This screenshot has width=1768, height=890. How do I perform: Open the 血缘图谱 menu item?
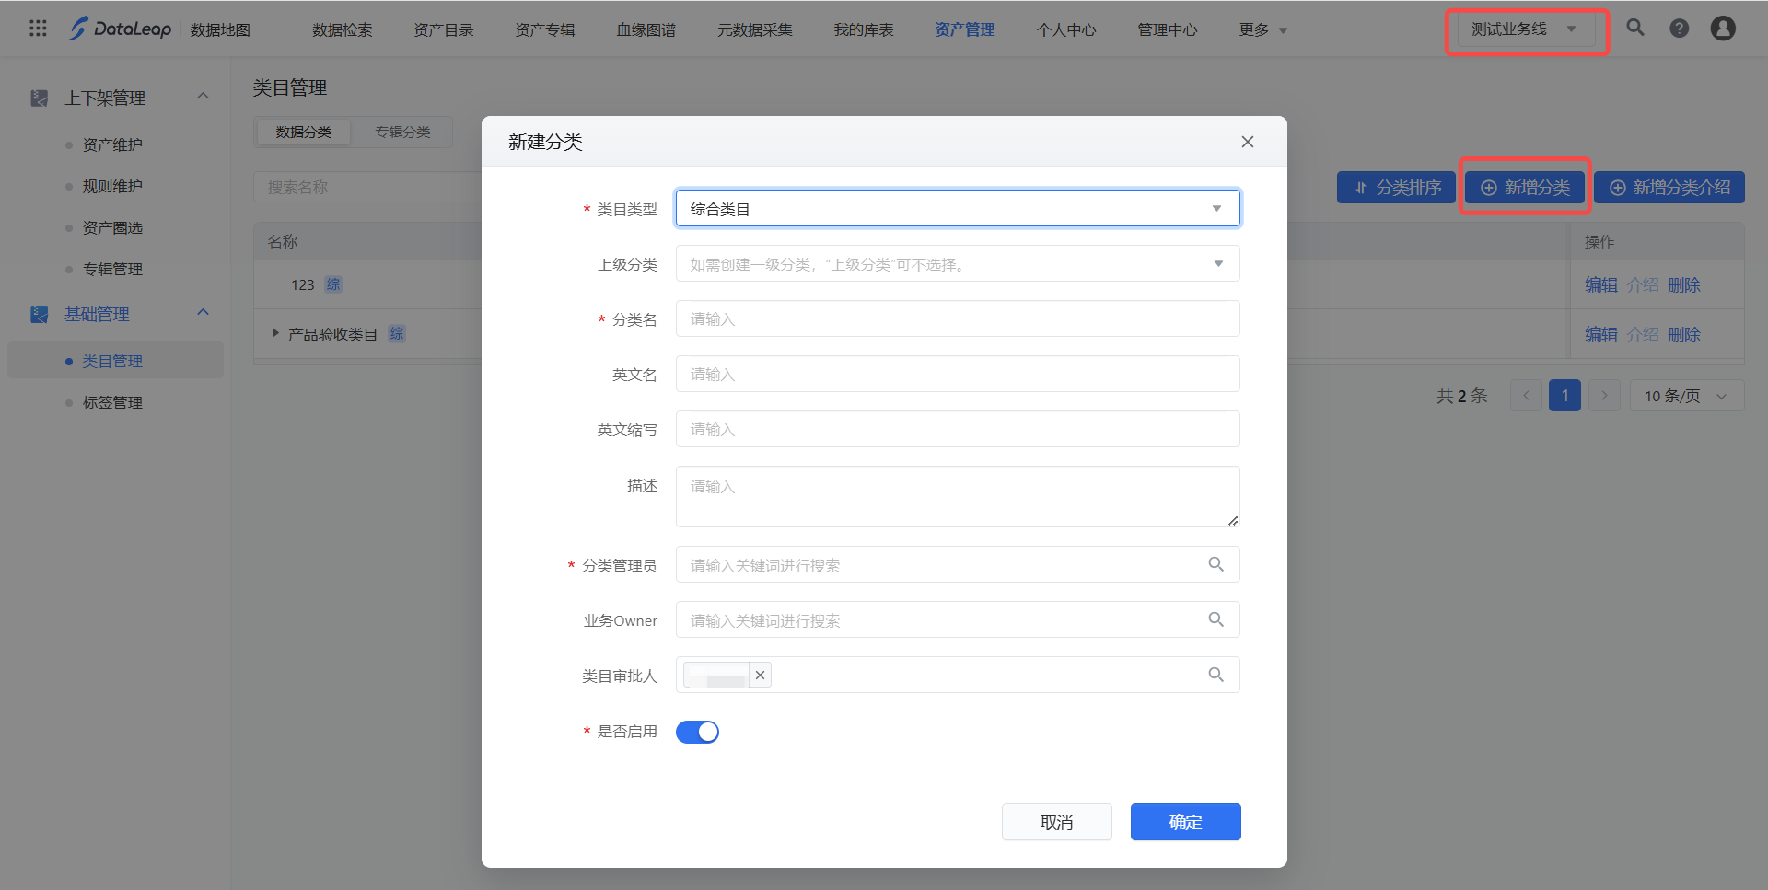coord(646,30)
